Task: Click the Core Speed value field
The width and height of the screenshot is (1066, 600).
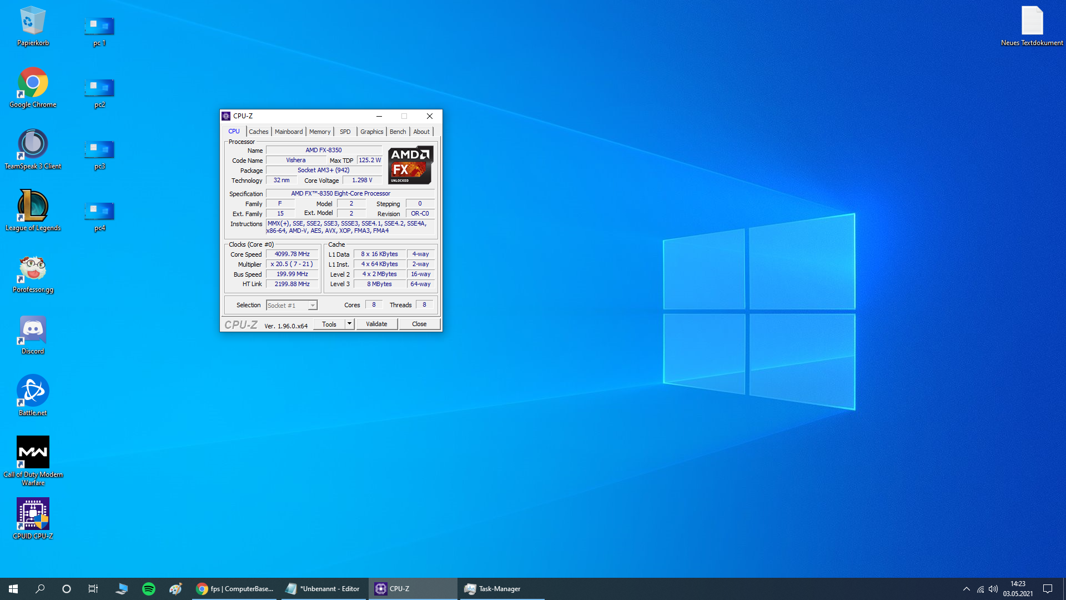Action: (292, 254)
